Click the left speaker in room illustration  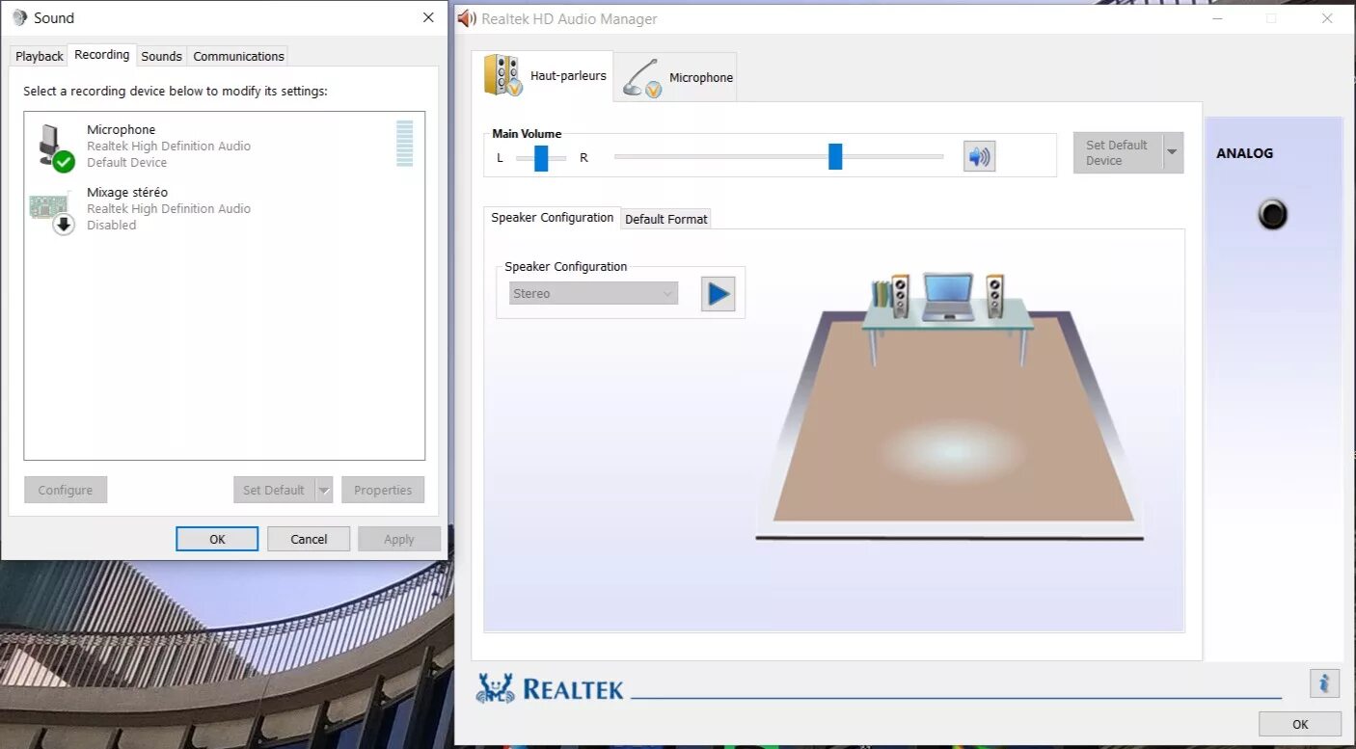[900, 296]
